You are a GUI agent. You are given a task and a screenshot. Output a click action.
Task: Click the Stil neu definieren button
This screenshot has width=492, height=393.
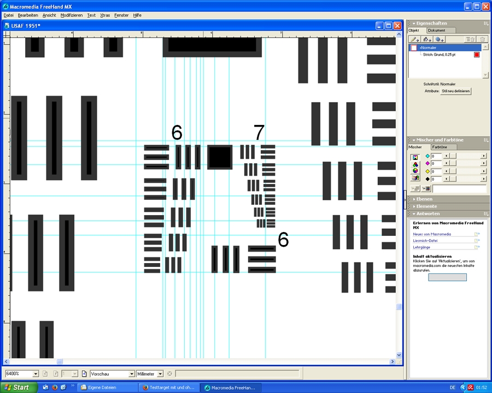click(x=455, y=91)
